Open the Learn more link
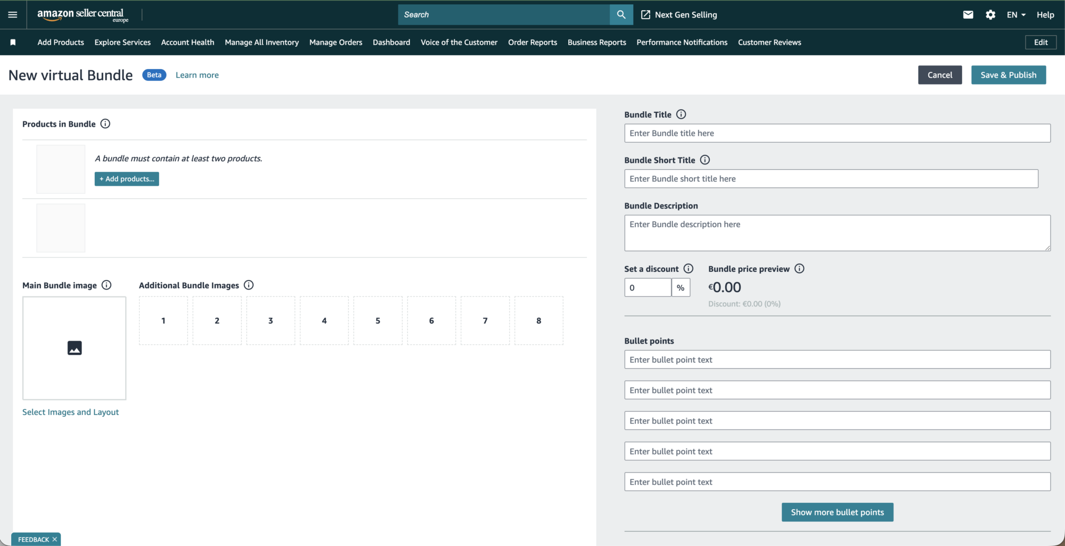Screen dimensions: 1065x546 coord(197,75)
